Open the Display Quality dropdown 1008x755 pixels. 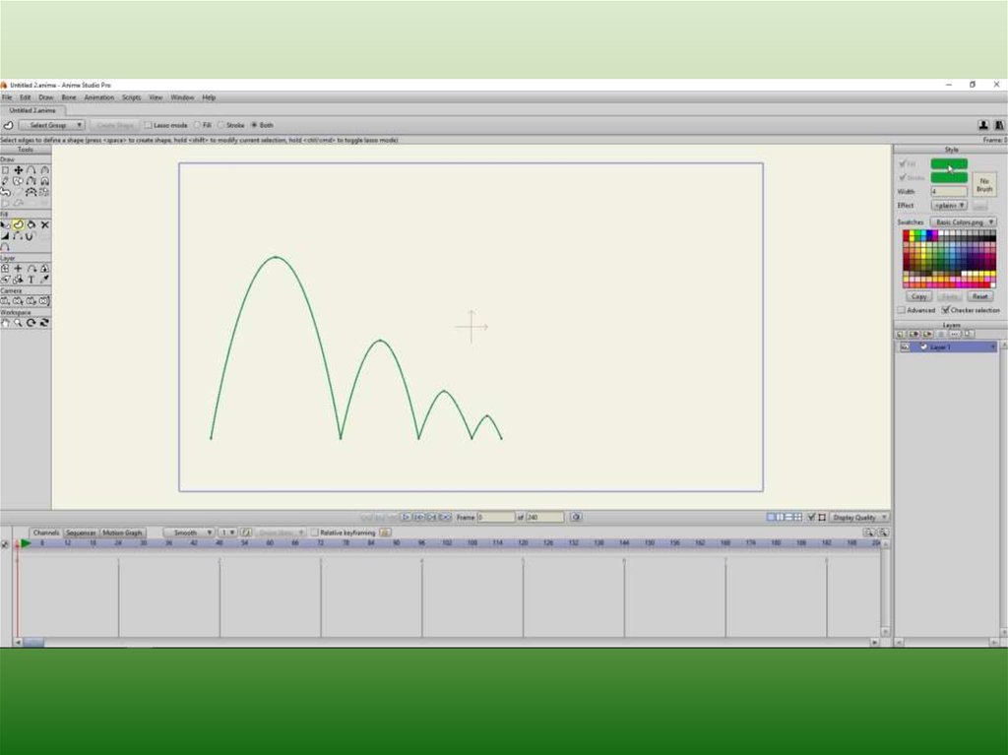coord(858,517)
